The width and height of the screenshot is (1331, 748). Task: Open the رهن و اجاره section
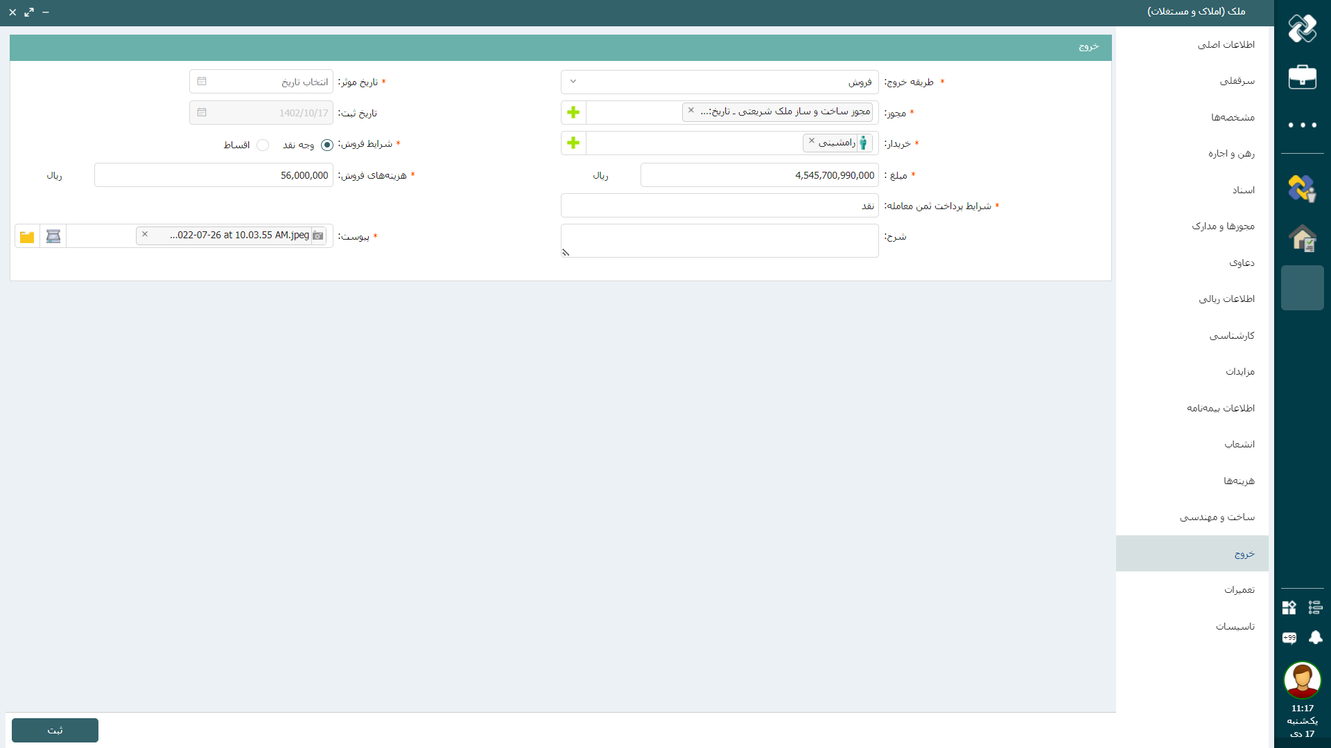[1231, 154]
